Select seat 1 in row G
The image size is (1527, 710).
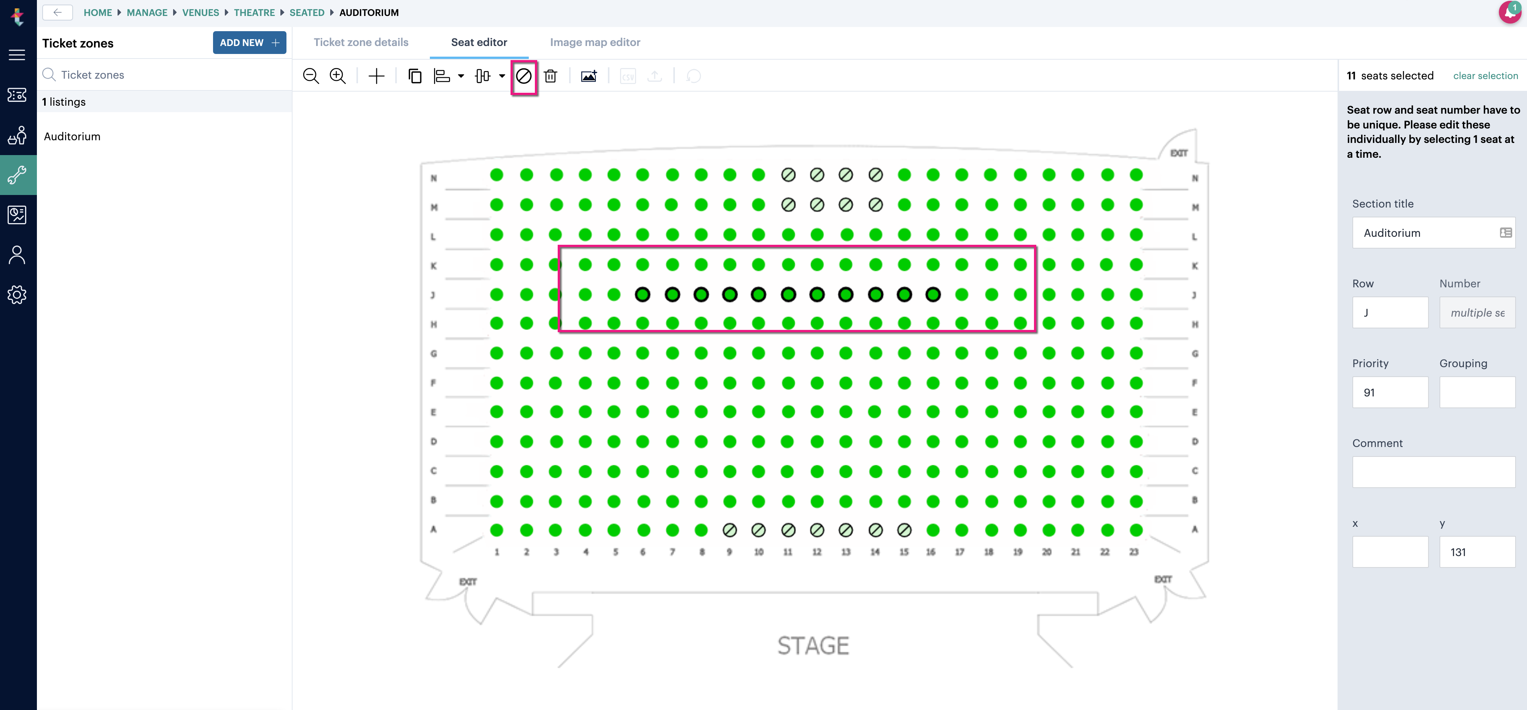click(x=497, y=353)
